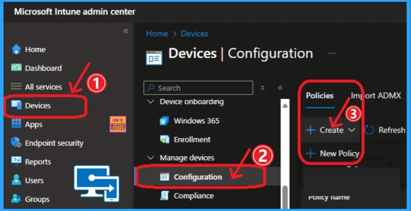411x211 pixels.
Task: Click the Policy name column header
Action: tap(329, 197)
